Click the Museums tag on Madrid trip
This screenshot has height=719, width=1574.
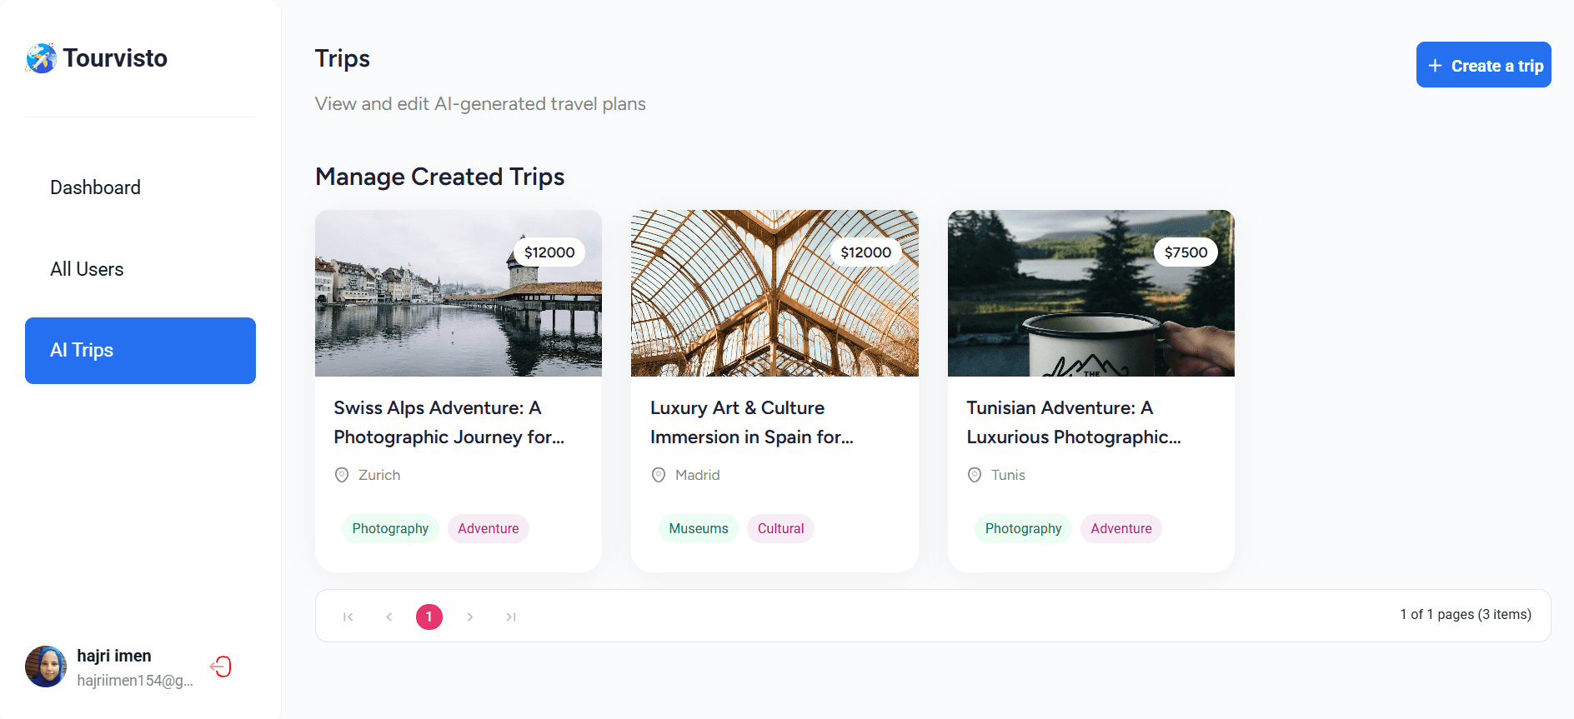coord(699,528)
